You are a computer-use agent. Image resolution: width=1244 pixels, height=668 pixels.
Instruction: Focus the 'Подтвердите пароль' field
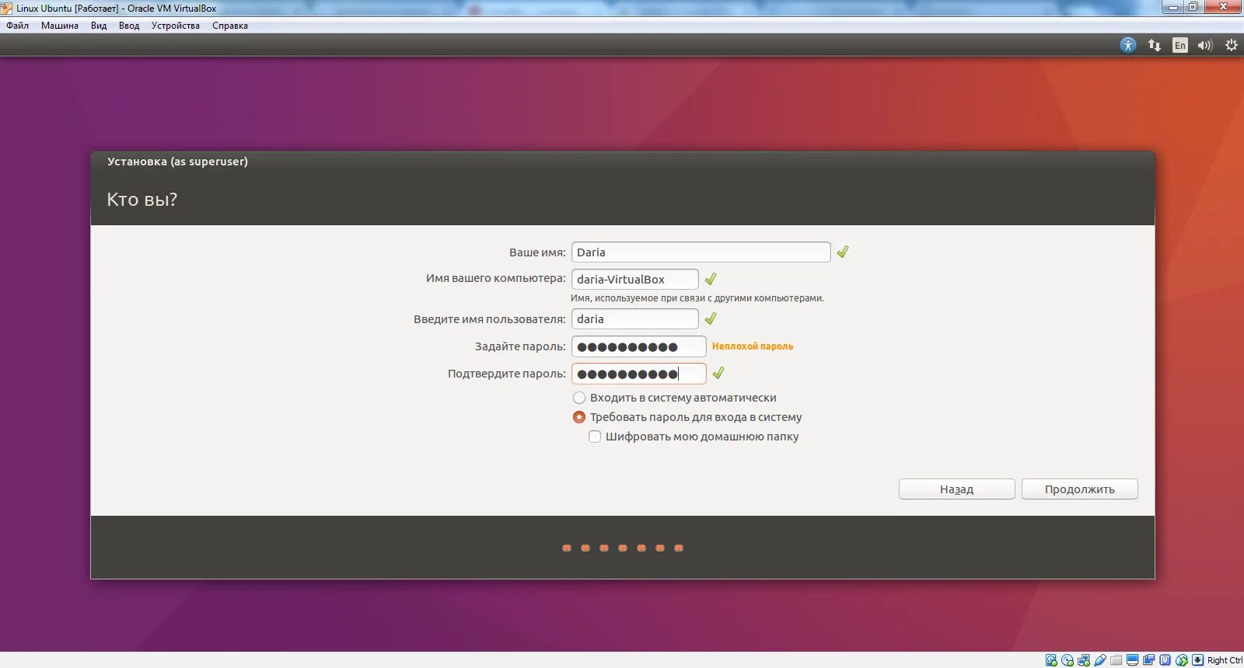[639, 374]
